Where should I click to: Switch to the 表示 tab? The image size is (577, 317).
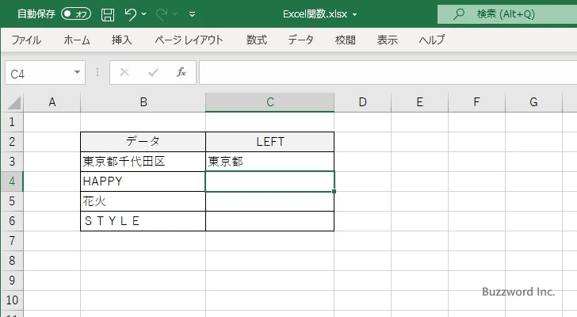pos(387,40)
